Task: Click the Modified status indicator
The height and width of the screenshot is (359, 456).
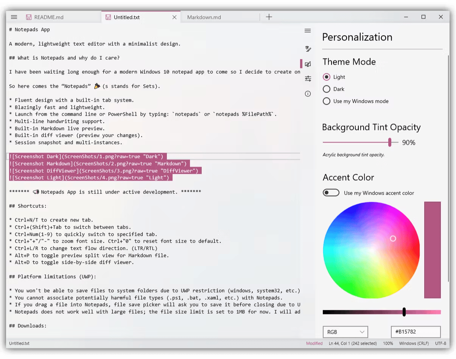Action: (x=314, y=344)
